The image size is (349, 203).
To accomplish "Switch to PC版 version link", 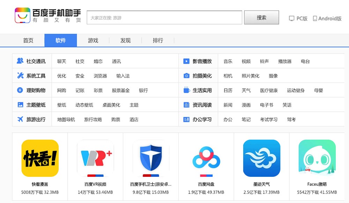I will pyautogui.click(x=298, y=19).
